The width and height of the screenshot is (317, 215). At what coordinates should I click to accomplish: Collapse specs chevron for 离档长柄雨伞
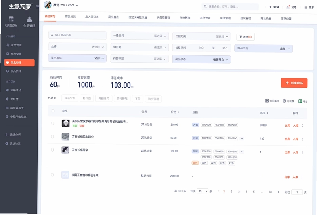click(x=242, y=152)
